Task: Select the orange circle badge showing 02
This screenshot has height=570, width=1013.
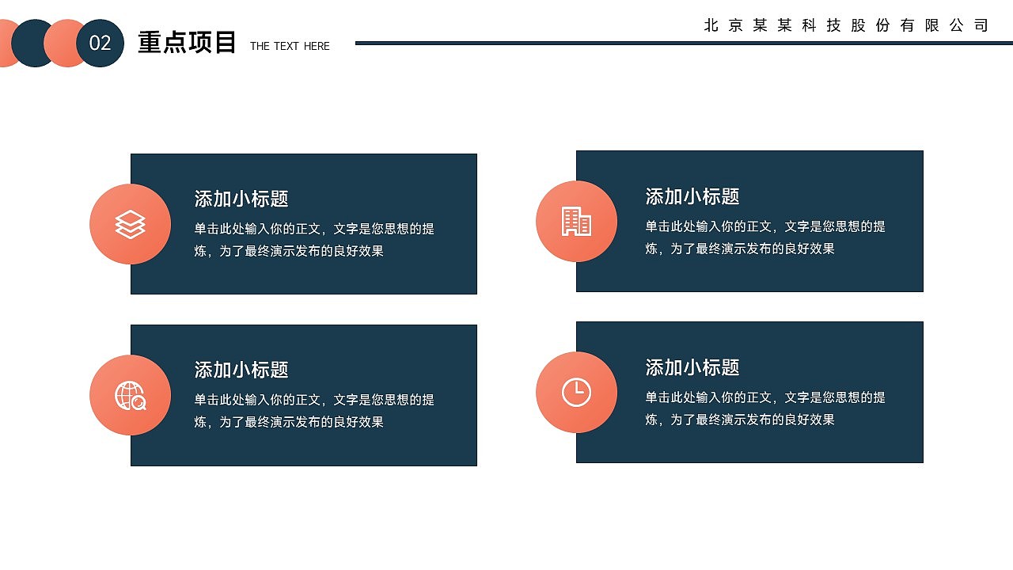Action: pyautogui.click(x=98, y=44)
